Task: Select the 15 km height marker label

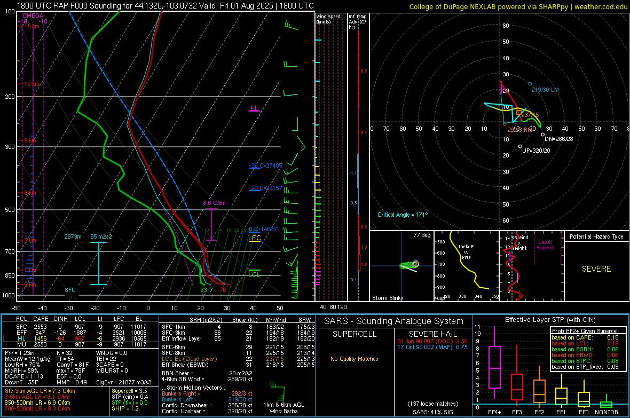Action: pos(31,26)
